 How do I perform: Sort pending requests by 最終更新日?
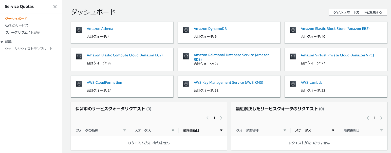[x=221, y=130]
